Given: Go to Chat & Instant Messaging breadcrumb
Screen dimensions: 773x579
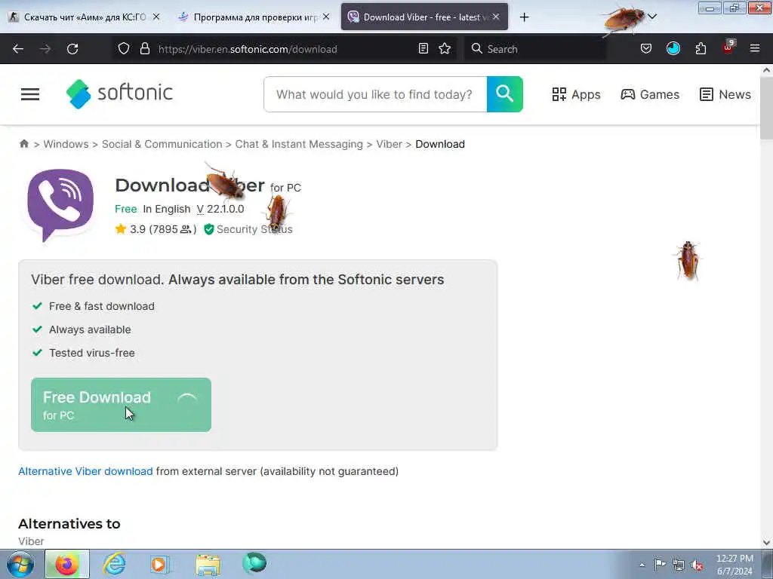Looking at the screenshot, I should pos(299,144).
